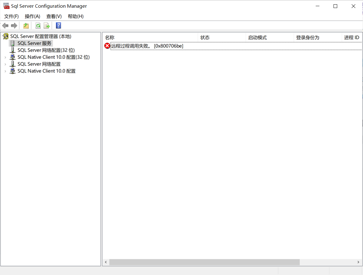Click the forward navigation arrow
The image size is (363, 275).
[14, 25]
